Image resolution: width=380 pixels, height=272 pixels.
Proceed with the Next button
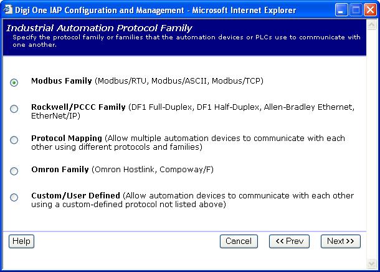click(x=341, y=241)
